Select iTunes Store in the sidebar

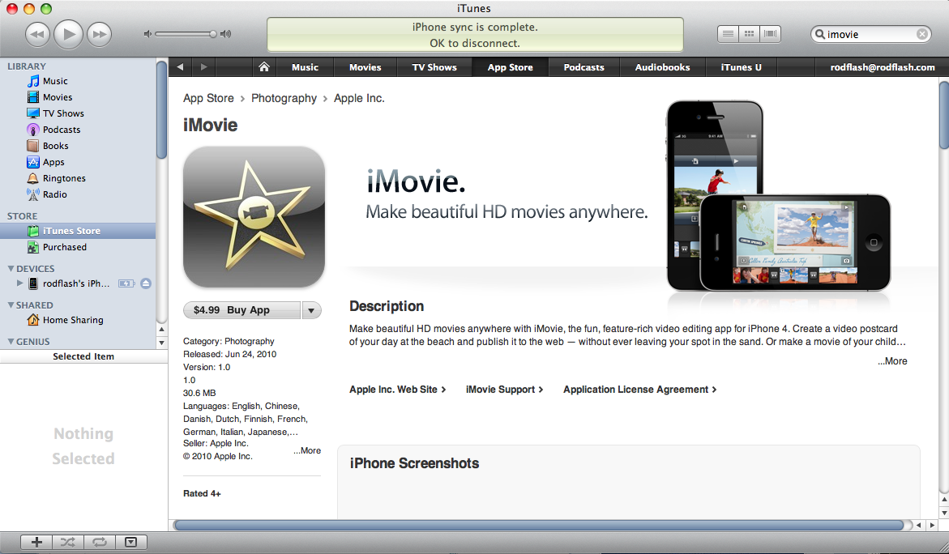click(x=78, y=231)
